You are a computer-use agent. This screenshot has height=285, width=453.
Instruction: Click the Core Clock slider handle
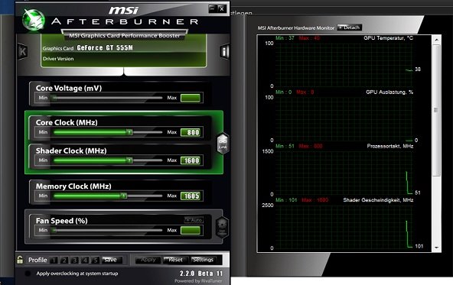(x=129, y=132)
